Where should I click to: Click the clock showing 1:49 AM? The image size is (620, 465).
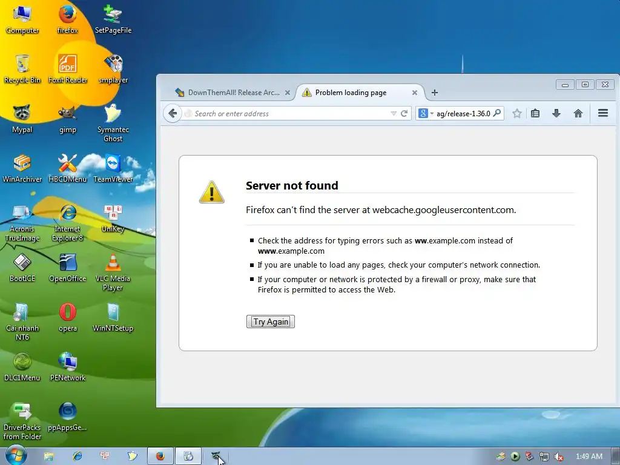pyautogui.click(x=589, y=457)
